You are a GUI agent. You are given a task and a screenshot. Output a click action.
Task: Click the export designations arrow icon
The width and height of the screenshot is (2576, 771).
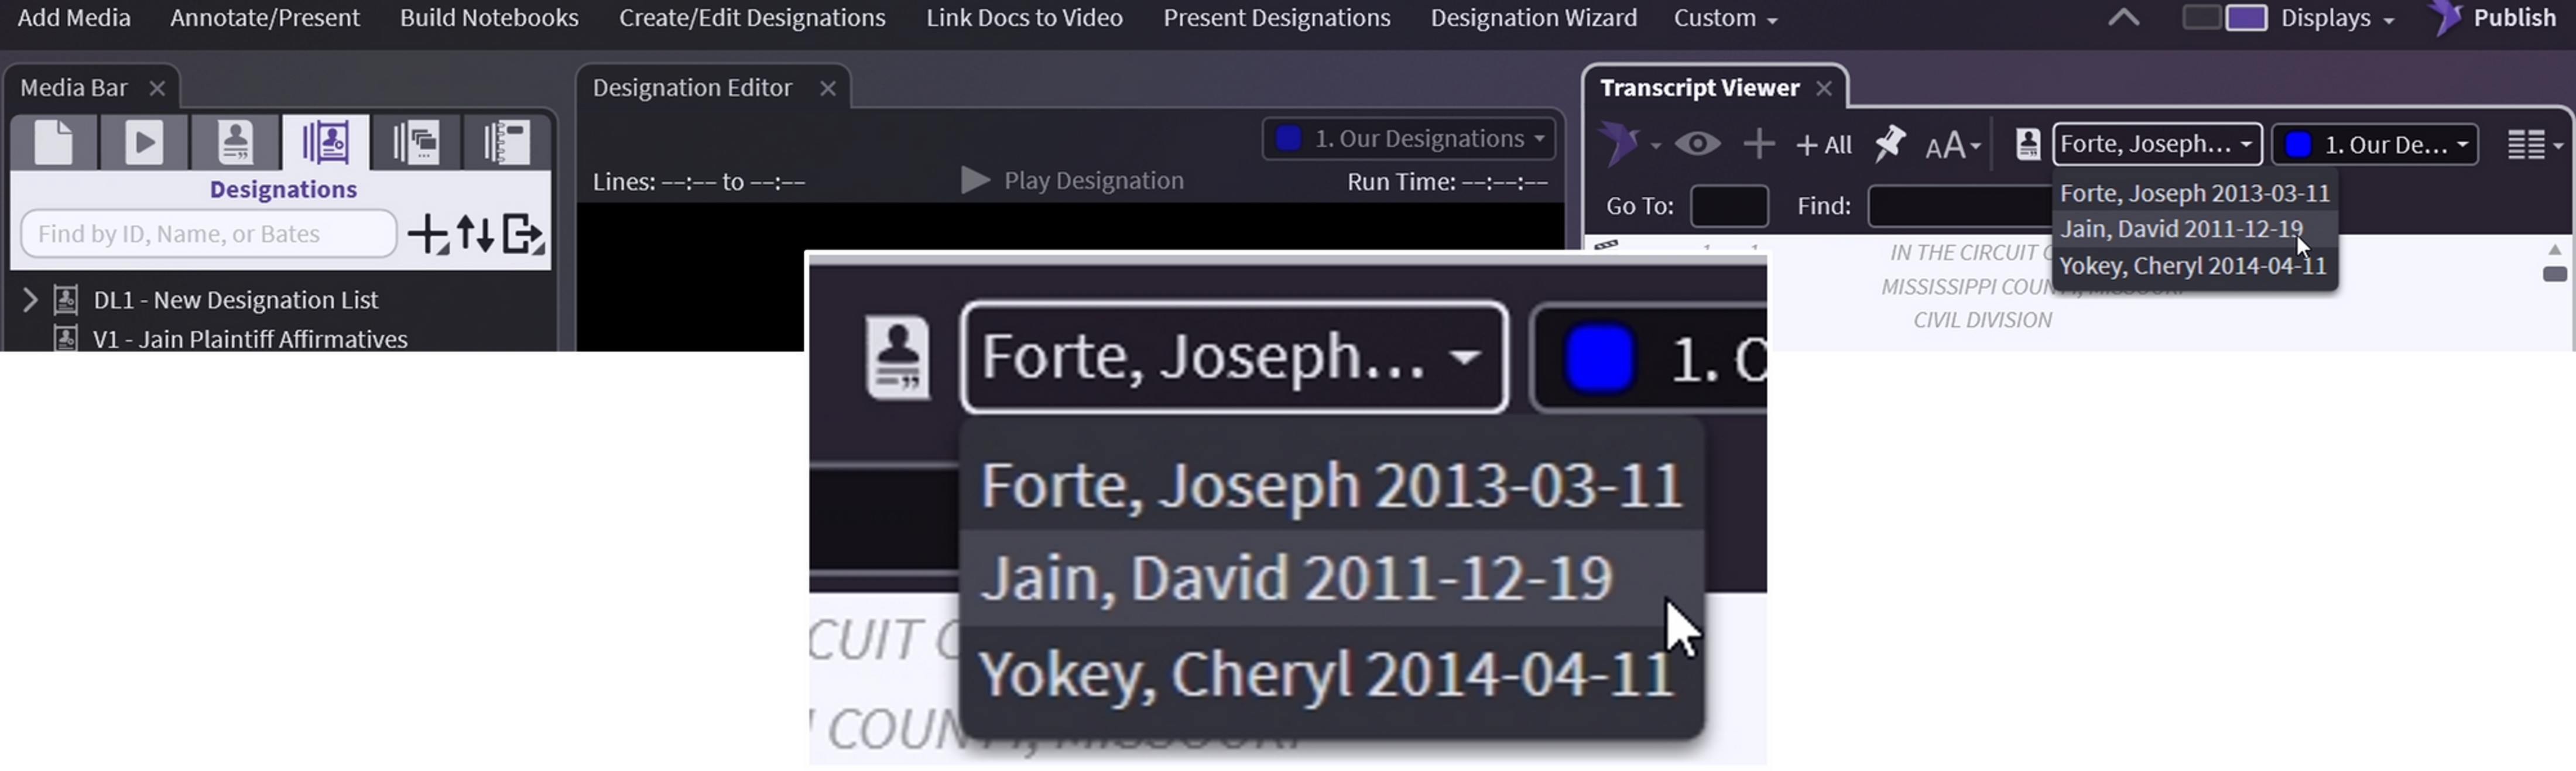click(523, 234)
